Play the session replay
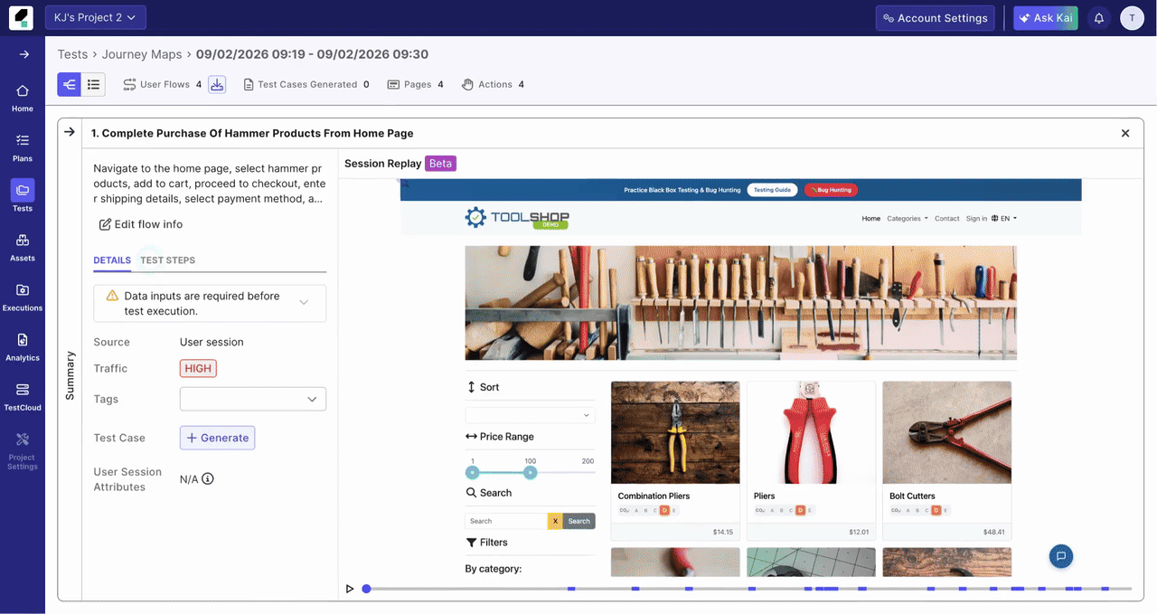This screenshot has width=1157, height=614. click(x=350, y=589)
